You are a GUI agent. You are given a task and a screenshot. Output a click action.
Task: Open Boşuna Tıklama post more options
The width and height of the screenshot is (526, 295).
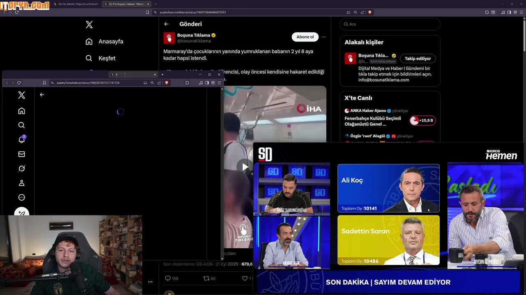tap(323, 37)
